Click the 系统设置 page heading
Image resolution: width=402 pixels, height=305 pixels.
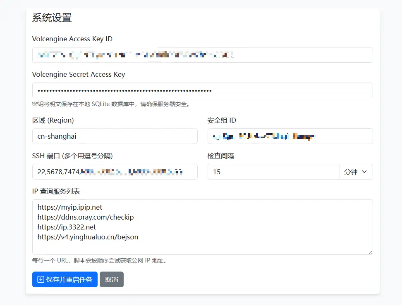52,18
